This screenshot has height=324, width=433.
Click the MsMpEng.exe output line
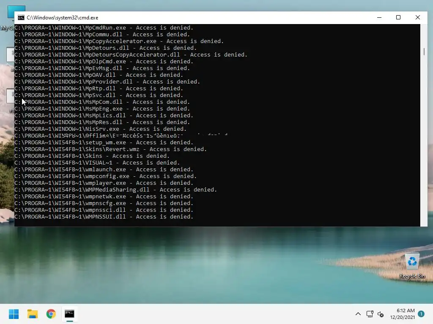tap(102, 108)
